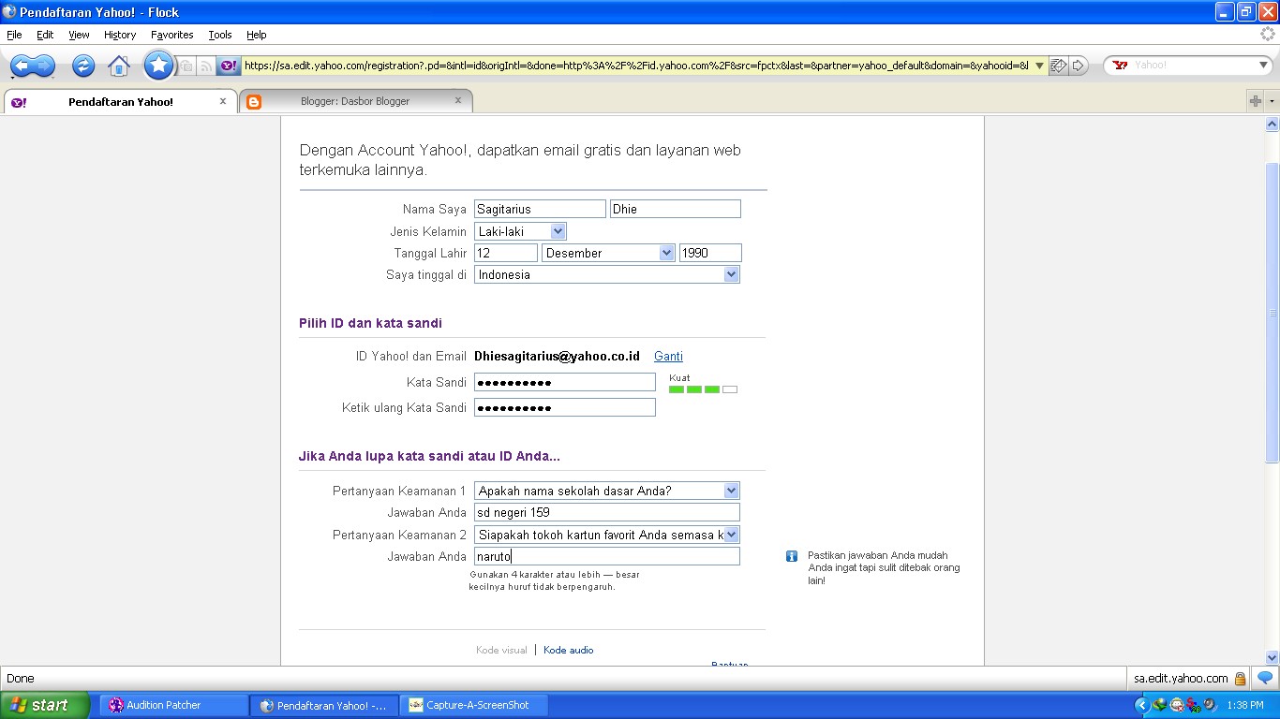Open the address bar URL history dropdown
Viewport: 1280px width, 719px height.
[x=1039, y=66]
